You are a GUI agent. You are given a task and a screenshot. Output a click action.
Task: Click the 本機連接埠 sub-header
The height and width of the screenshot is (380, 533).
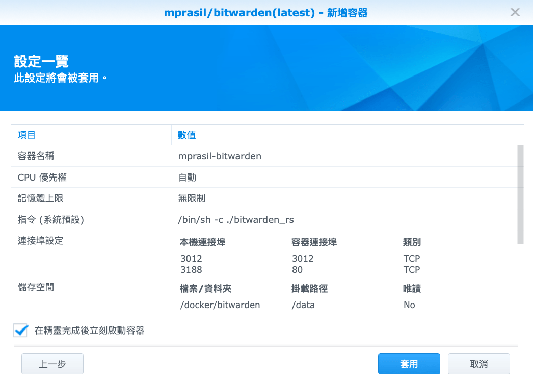pyautogui.click(x=203, y=242)
